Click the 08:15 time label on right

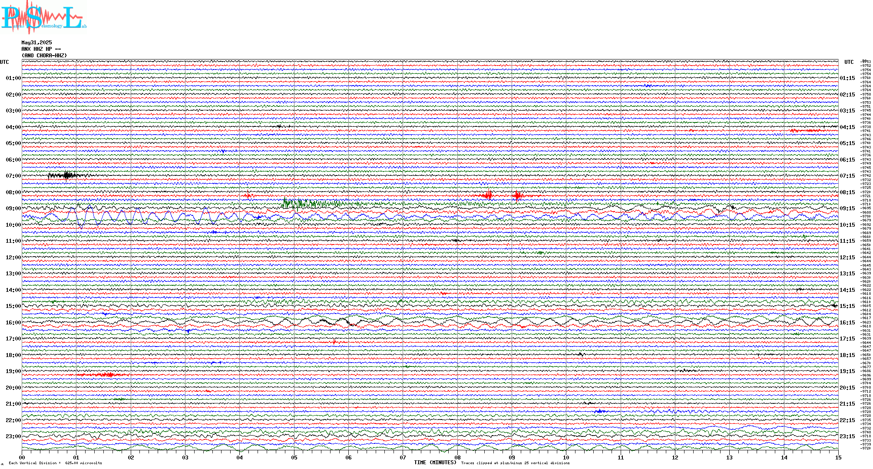pos(847,192)
